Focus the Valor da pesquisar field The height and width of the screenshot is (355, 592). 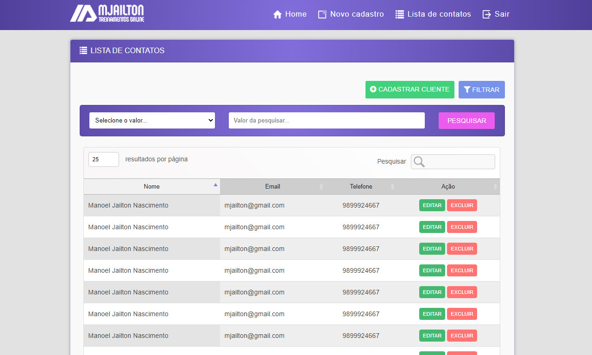pyautogui.click(x=327, y=120)
